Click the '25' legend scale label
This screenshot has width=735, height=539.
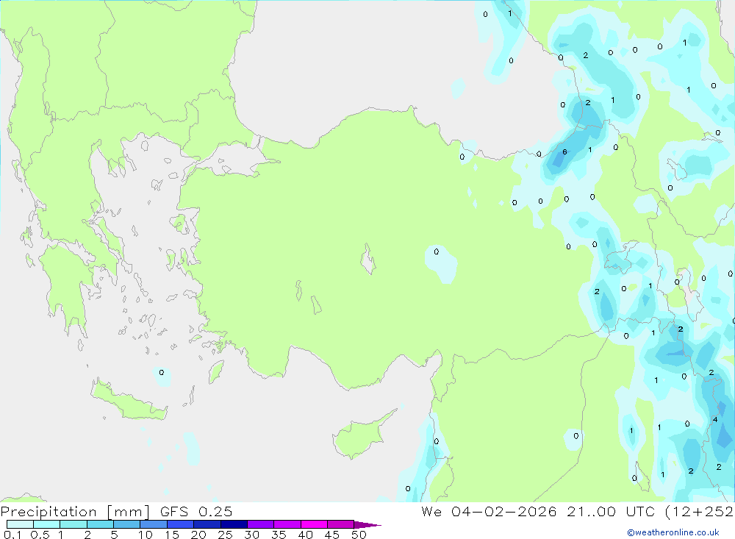(x=225, y=535)
